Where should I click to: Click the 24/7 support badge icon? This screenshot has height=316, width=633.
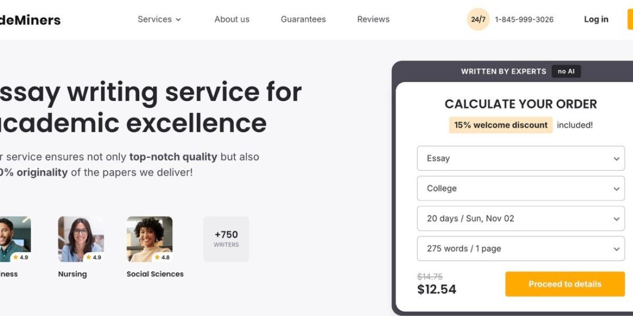(x=478, y=19)
